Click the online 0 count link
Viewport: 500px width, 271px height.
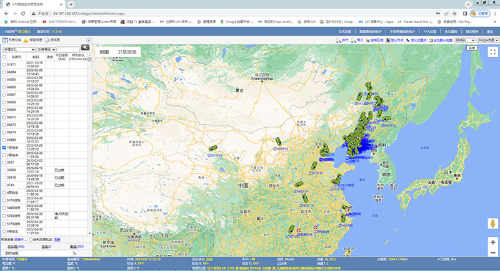[x=46, y=247]
